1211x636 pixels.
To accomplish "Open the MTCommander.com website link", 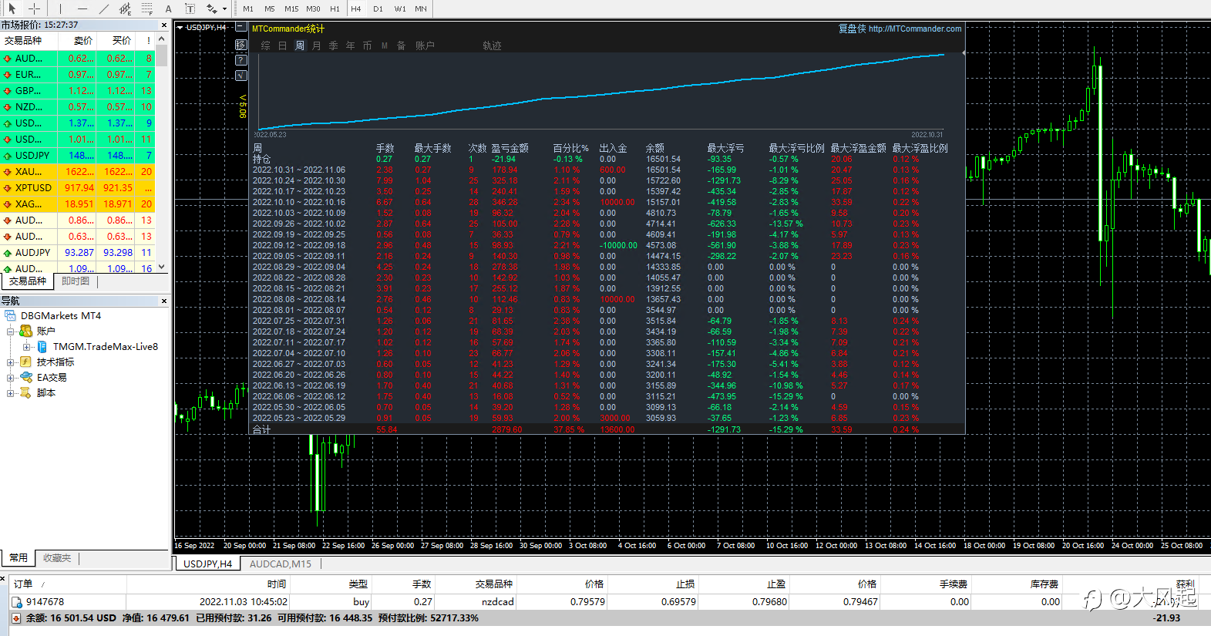I will tap(915, 29).
